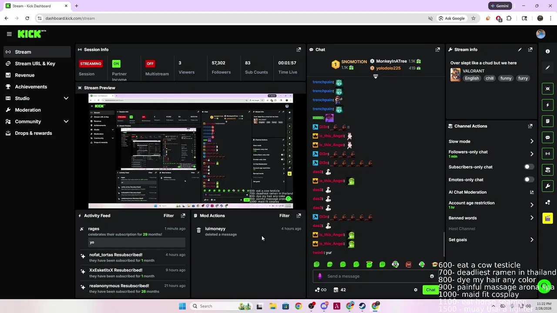The width and height of the screenshot is (557, 313).
Task: Toggle lightning bolt widget in right rail
Action: (547, 105)
